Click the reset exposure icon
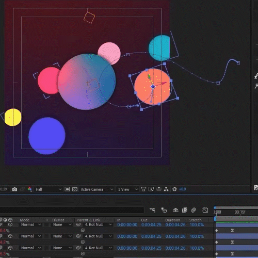 (x=174, y=189)
